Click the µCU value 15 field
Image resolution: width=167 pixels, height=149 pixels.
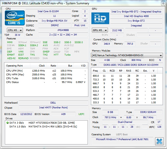[85, 21]
